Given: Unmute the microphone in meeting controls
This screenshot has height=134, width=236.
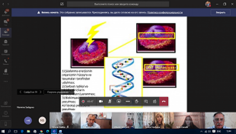Looking at the screenshot, I should (110, 101).
